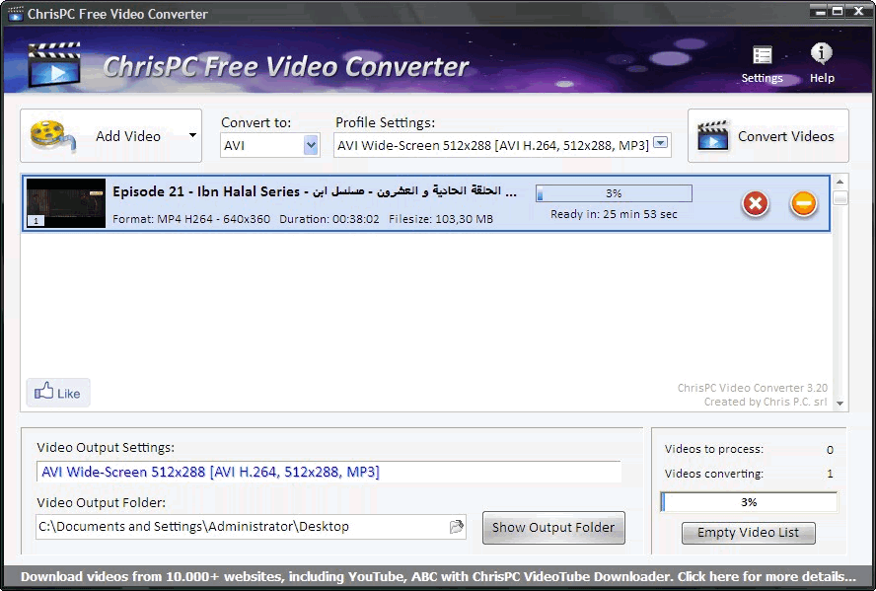
Task: Remove Episode 21 with orange minus icon
Action: coord(803,203)
